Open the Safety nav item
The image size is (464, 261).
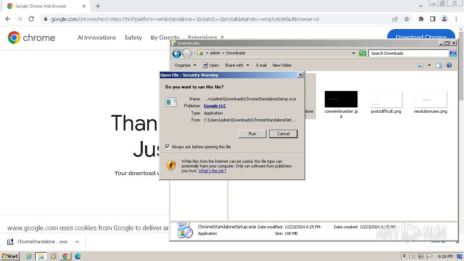[x=133, y=37]
